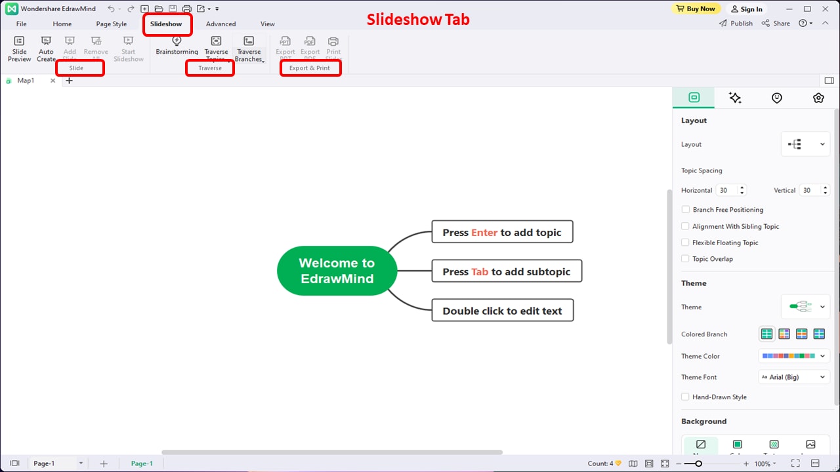Image resolution: width=840 pixels, height=472 pixels.
Task: Start a Brainstorming session
Action: tap(177, 46)
